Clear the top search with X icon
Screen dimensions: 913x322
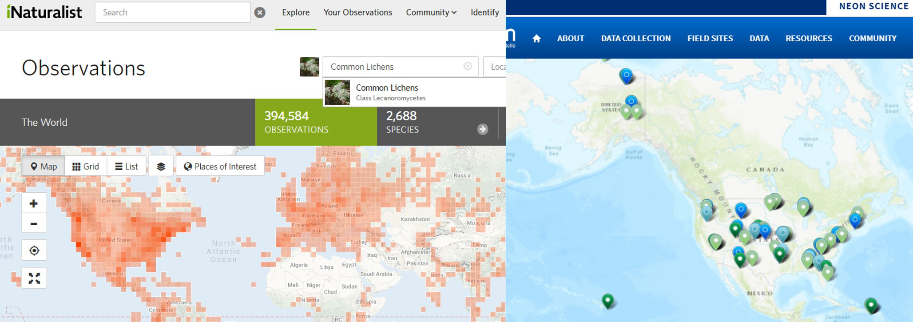tap(260, 12)
